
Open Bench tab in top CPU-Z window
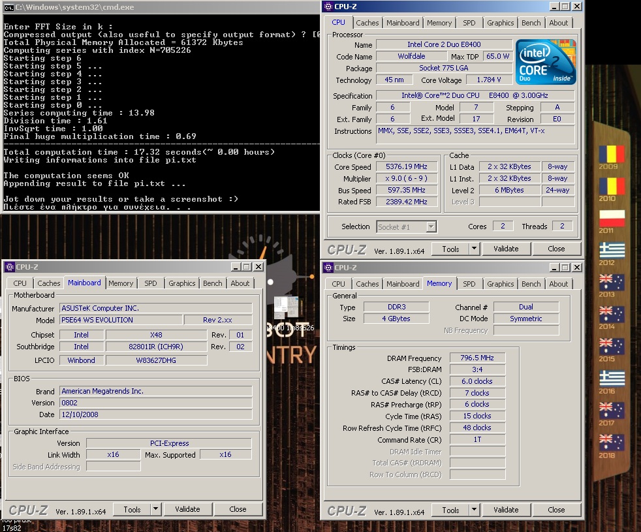531,23
